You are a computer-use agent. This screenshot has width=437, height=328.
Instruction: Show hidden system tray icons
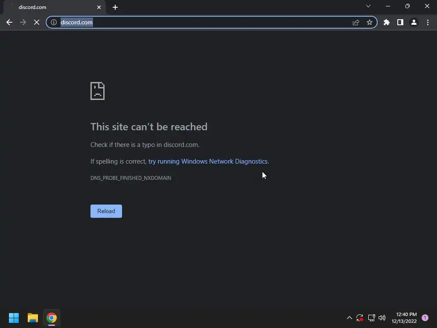click(349, 318)
